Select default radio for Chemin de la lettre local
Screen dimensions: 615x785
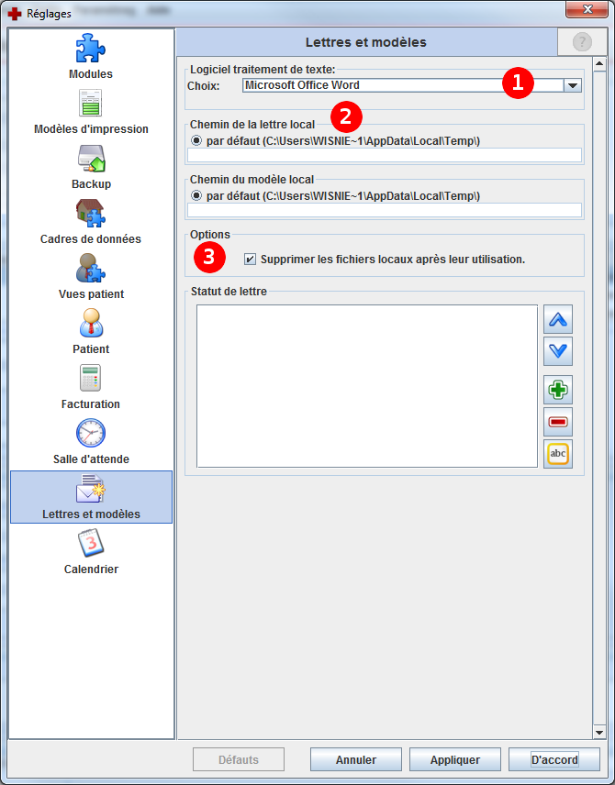pyautogui.click(x=196, y=140)
